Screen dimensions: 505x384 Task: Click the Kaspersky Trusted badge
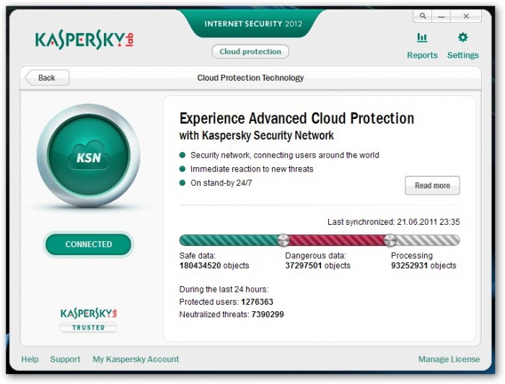pos(88,320)
